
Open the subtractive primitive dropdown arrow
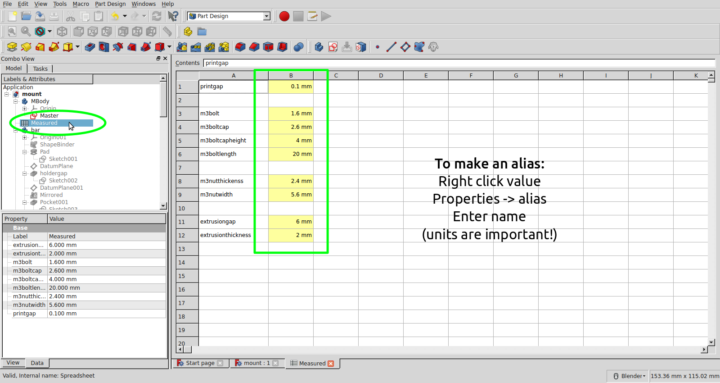point(169,47)
